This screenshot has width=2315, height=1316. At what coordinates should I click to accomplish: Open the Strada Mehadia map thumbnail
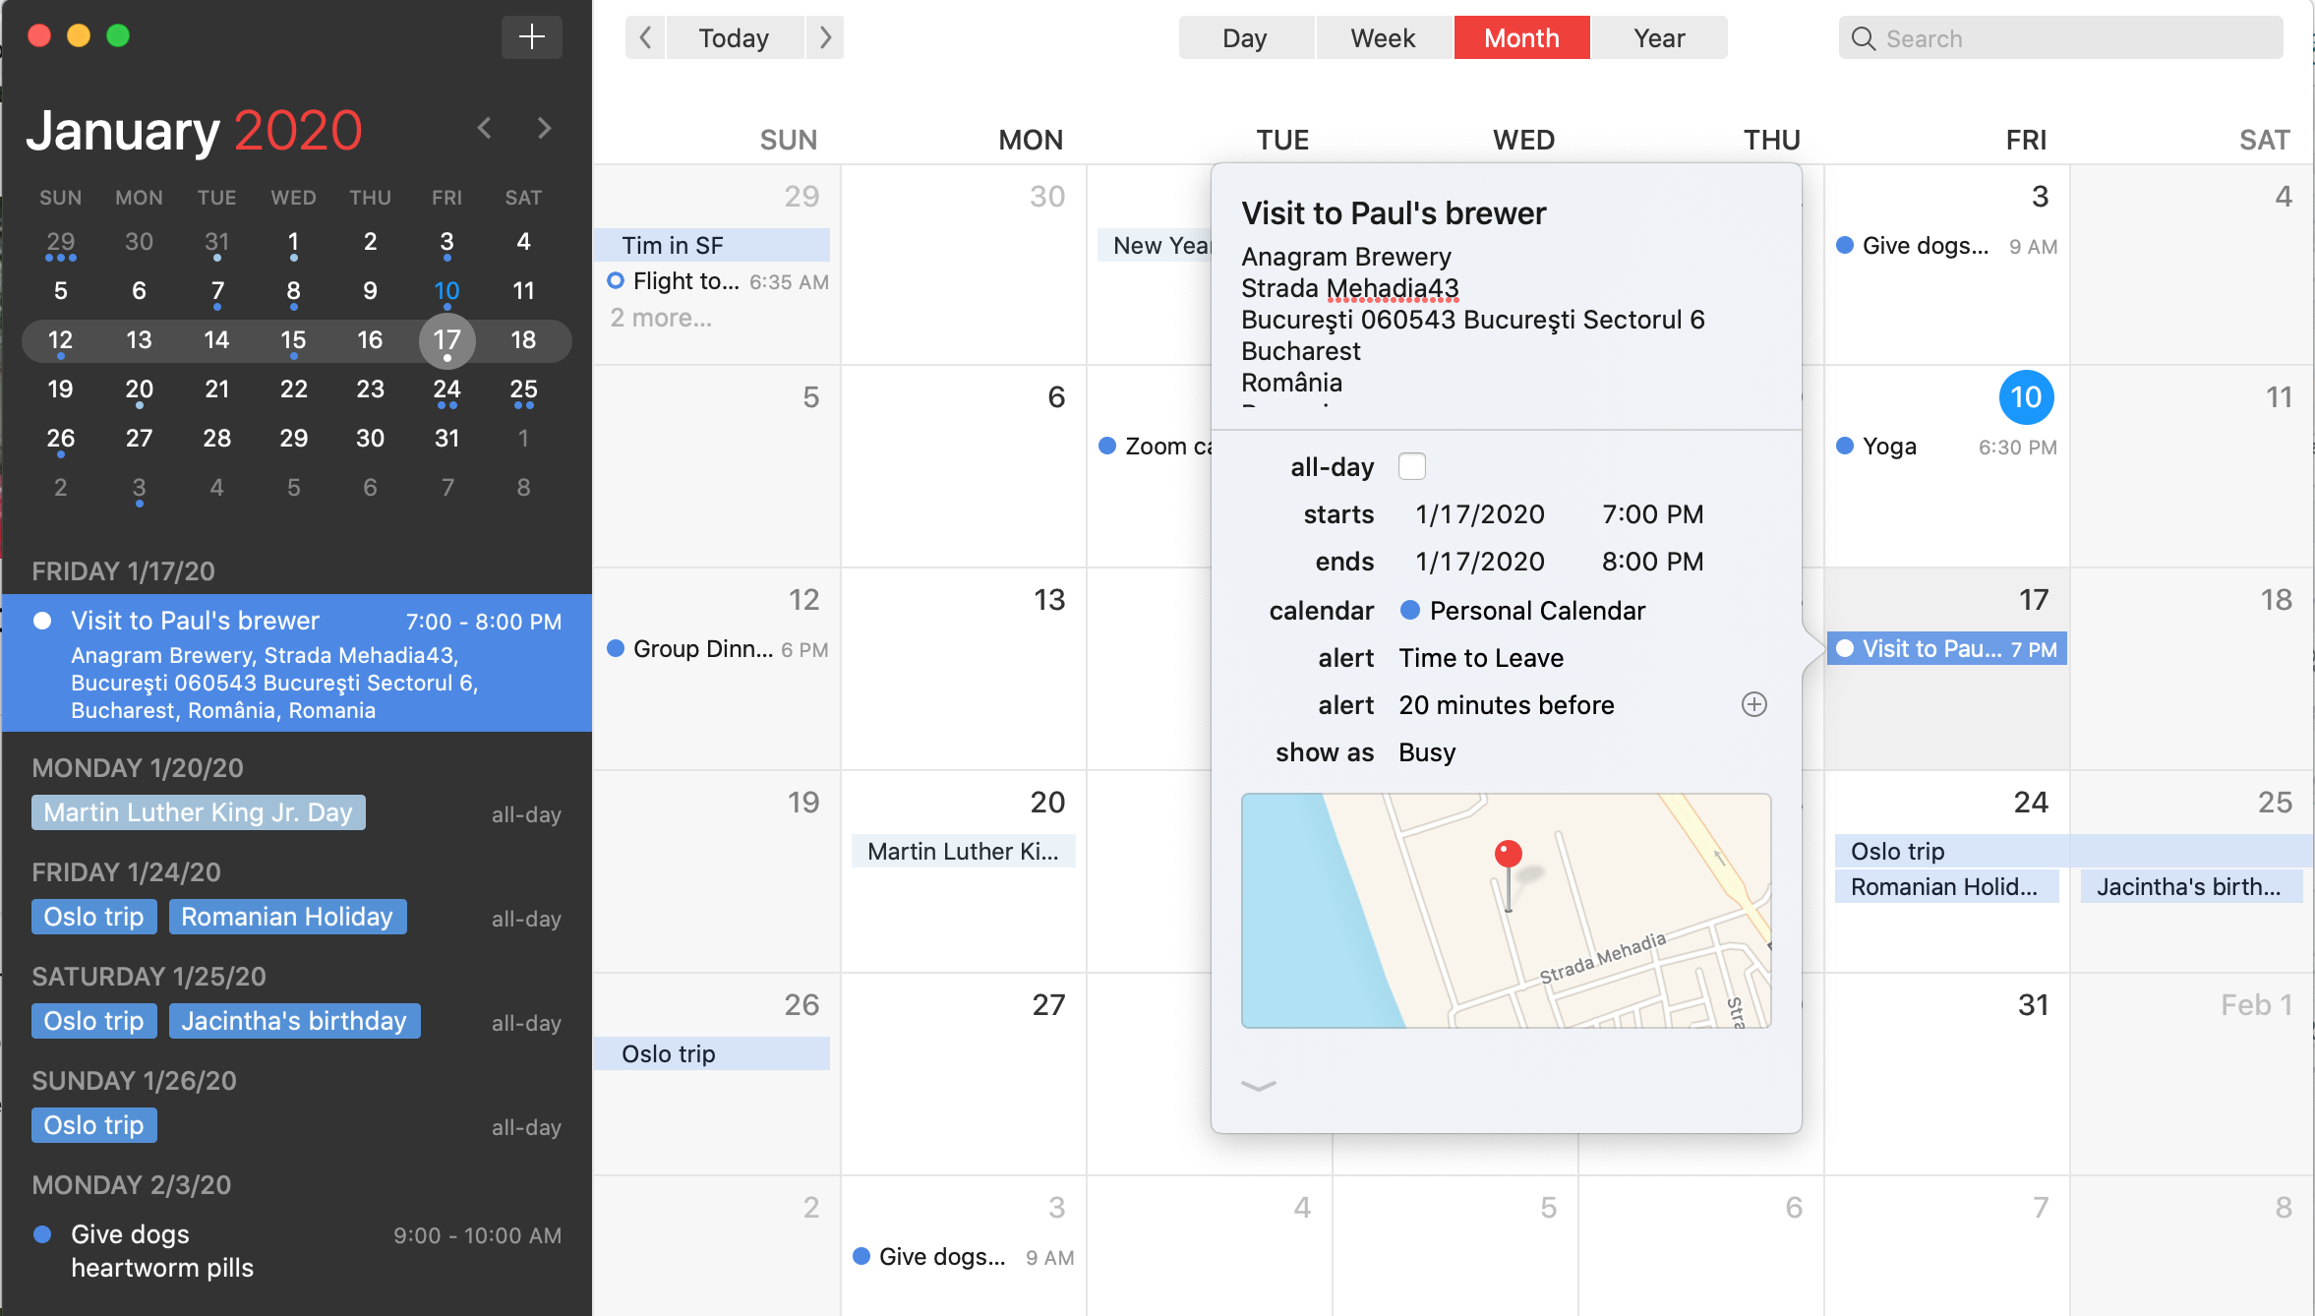click(1507, 911)
